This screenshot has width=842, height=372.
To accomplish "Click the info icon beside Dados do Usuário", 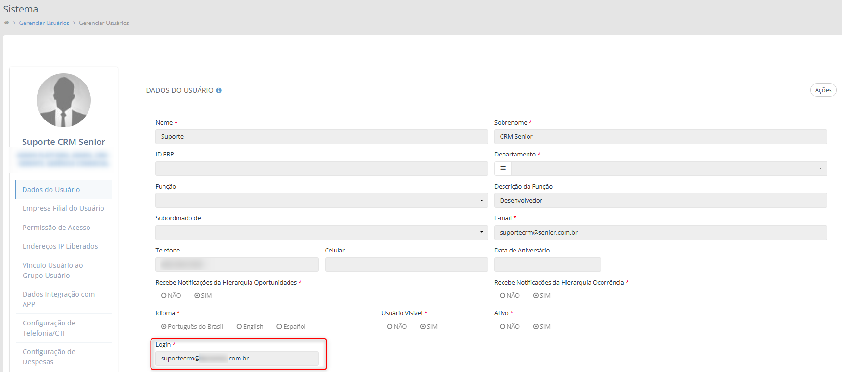I will 219,90.
